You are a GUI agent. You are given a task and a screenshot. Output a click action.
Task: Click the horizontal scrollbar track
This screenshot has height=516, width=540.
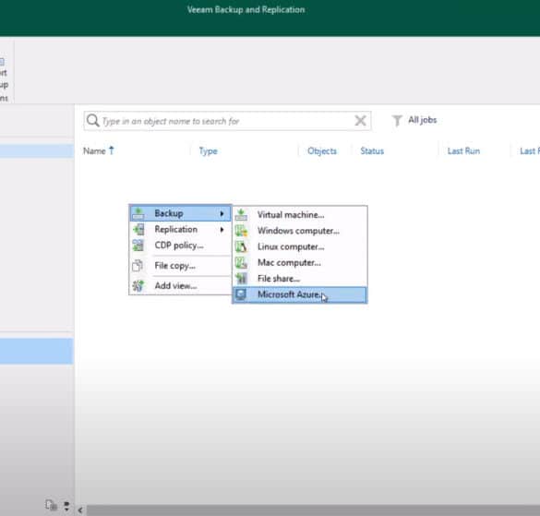313,510
